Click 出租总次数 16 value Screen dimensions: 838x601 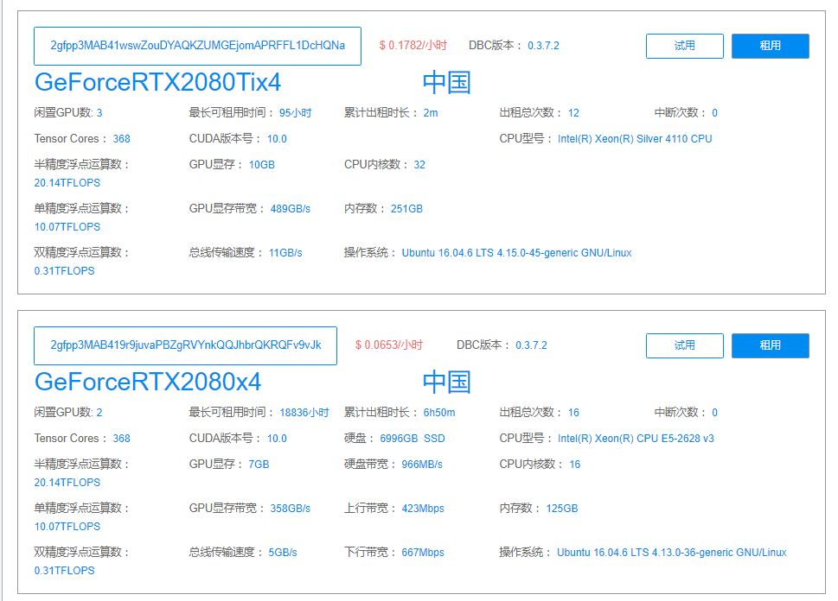[x=573, y=412]
